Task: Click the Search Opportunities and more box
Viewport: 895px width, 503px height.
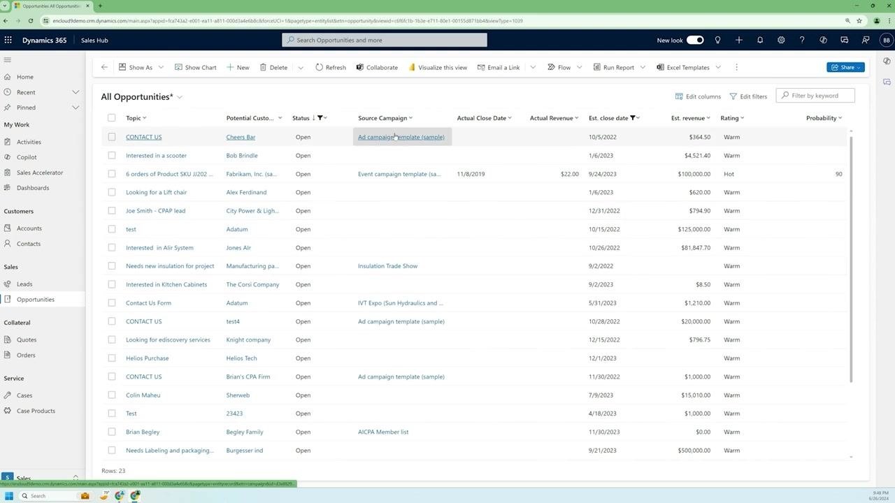Action: tap(385, 40)
